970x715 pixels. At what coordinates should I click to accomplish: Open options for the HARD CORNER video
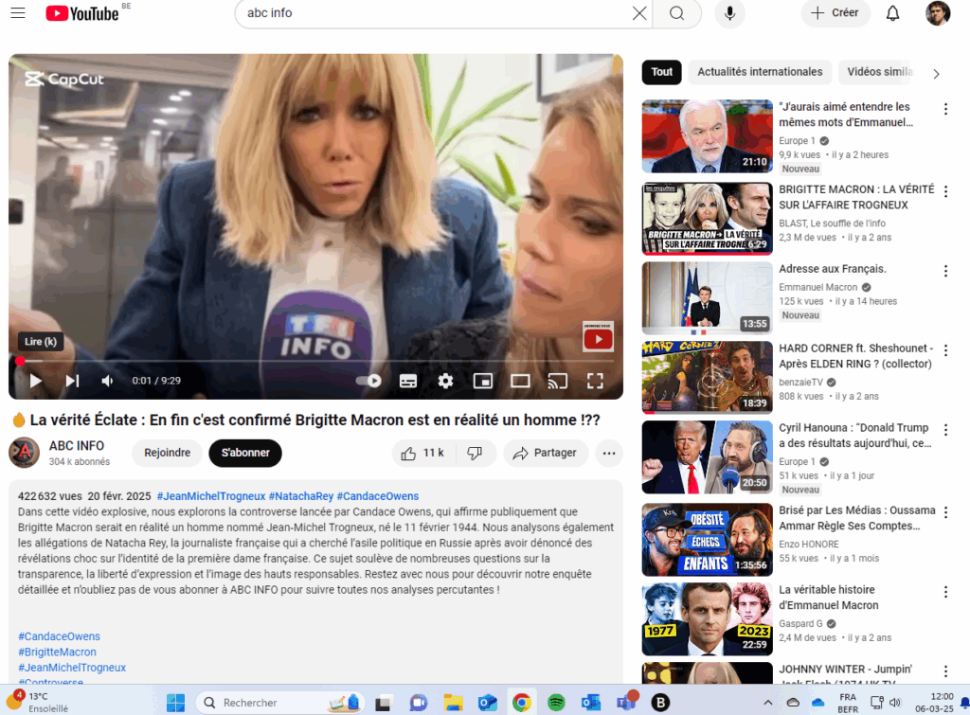[x=946, y=350]
